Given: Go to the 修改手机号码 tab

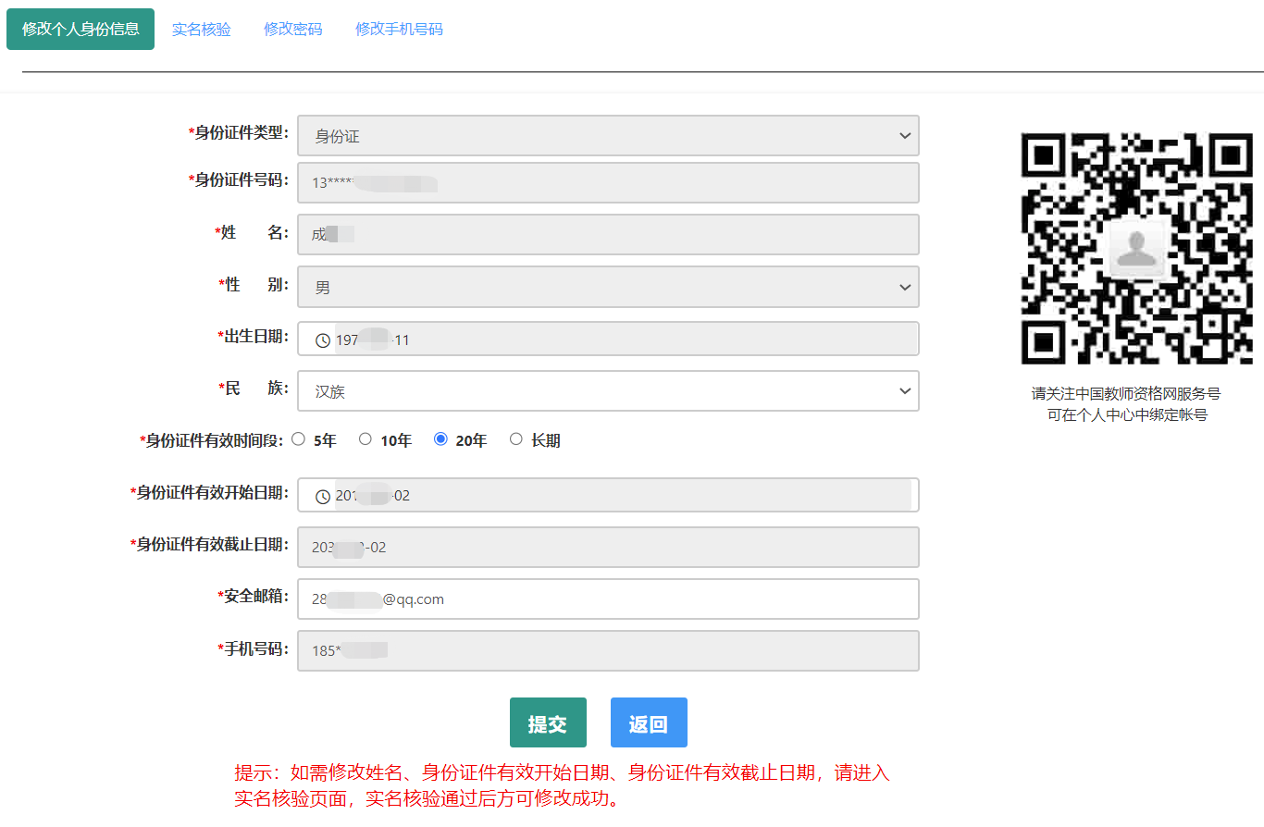Looking at the screenshot, I should click(399, 30).
